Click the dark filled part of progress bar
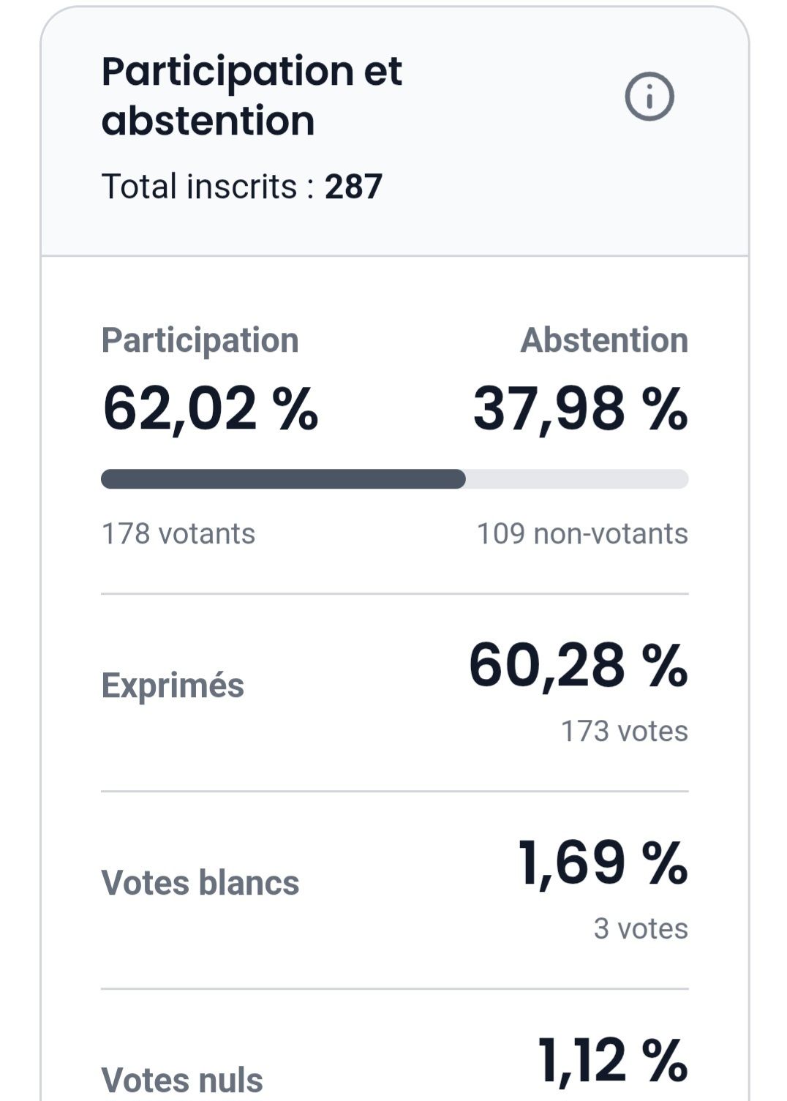The height and width of the screenshot is (1101, 787). [x=282, y=479]
